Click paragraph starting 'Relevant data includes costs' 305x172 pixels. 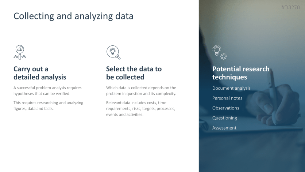click(x=140, y=109)
